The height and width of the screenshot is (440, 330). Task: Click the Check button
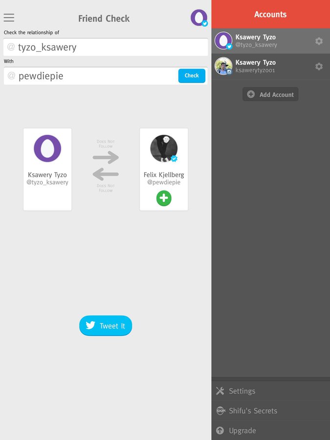pos(192,76)
